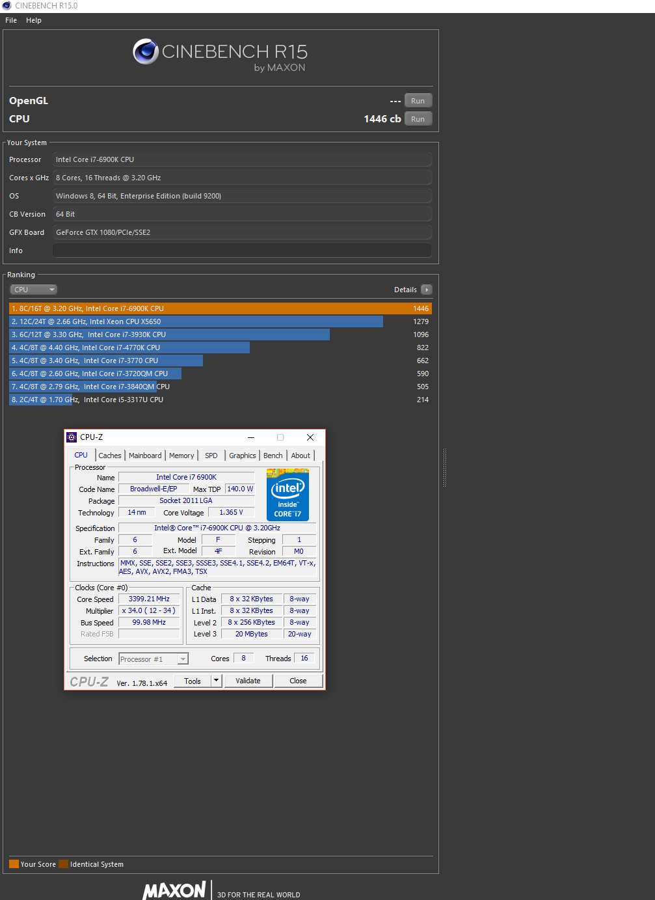Click the Cores value 8 in CPU-Z
Viewport: 655px width, 900px height.
coord(244,658)
